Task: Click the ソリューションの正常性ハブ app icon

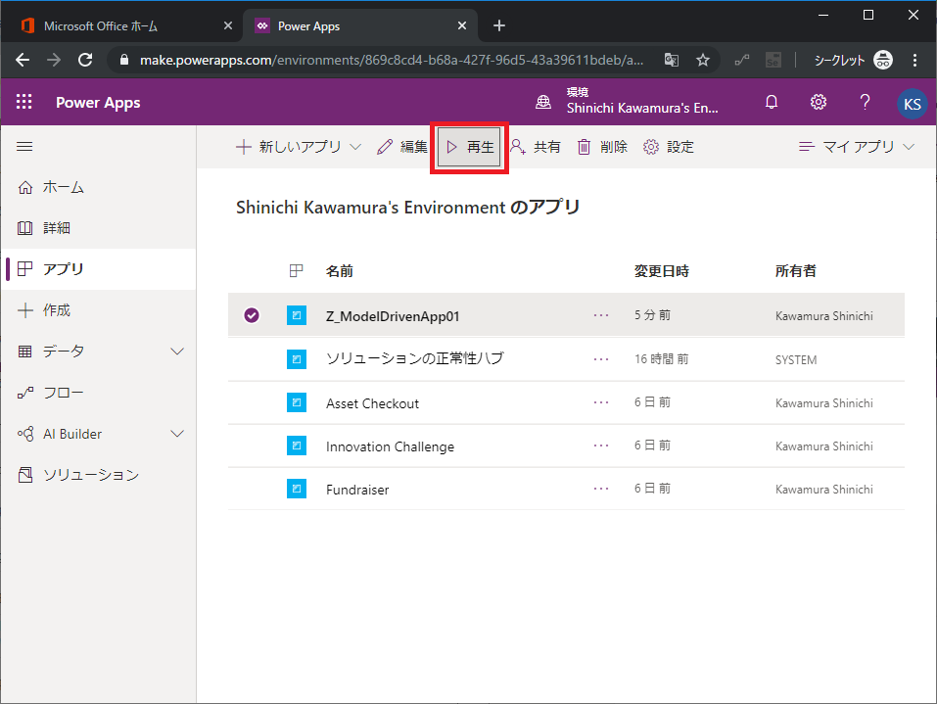Action: tap(297, 359)
